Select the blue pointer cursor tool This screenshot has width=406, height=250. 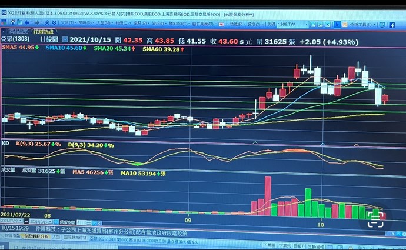337,25
